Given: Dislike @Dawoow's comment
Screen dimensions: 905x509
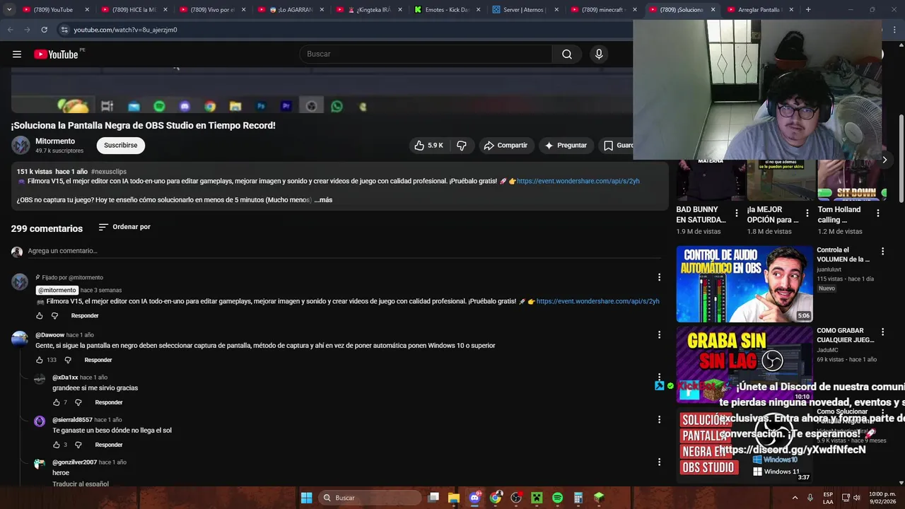Looking at the screenshot, I should pyautogui.click(x=68, y=360).
